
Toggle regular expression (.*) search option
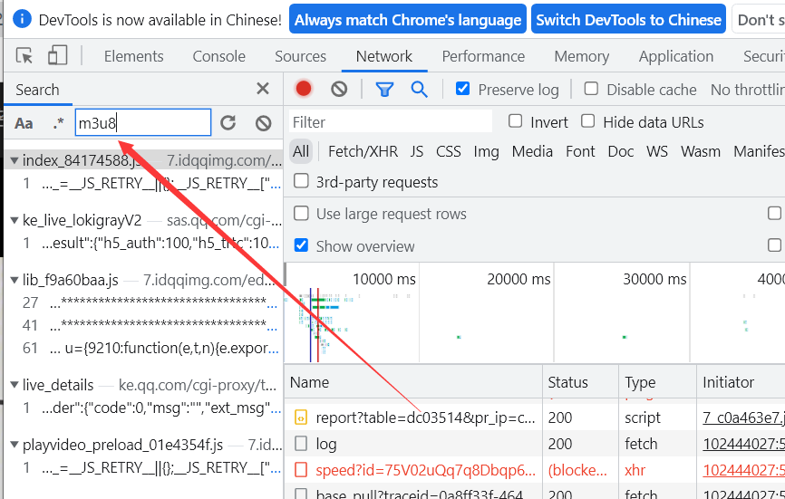tap(59, 123)
